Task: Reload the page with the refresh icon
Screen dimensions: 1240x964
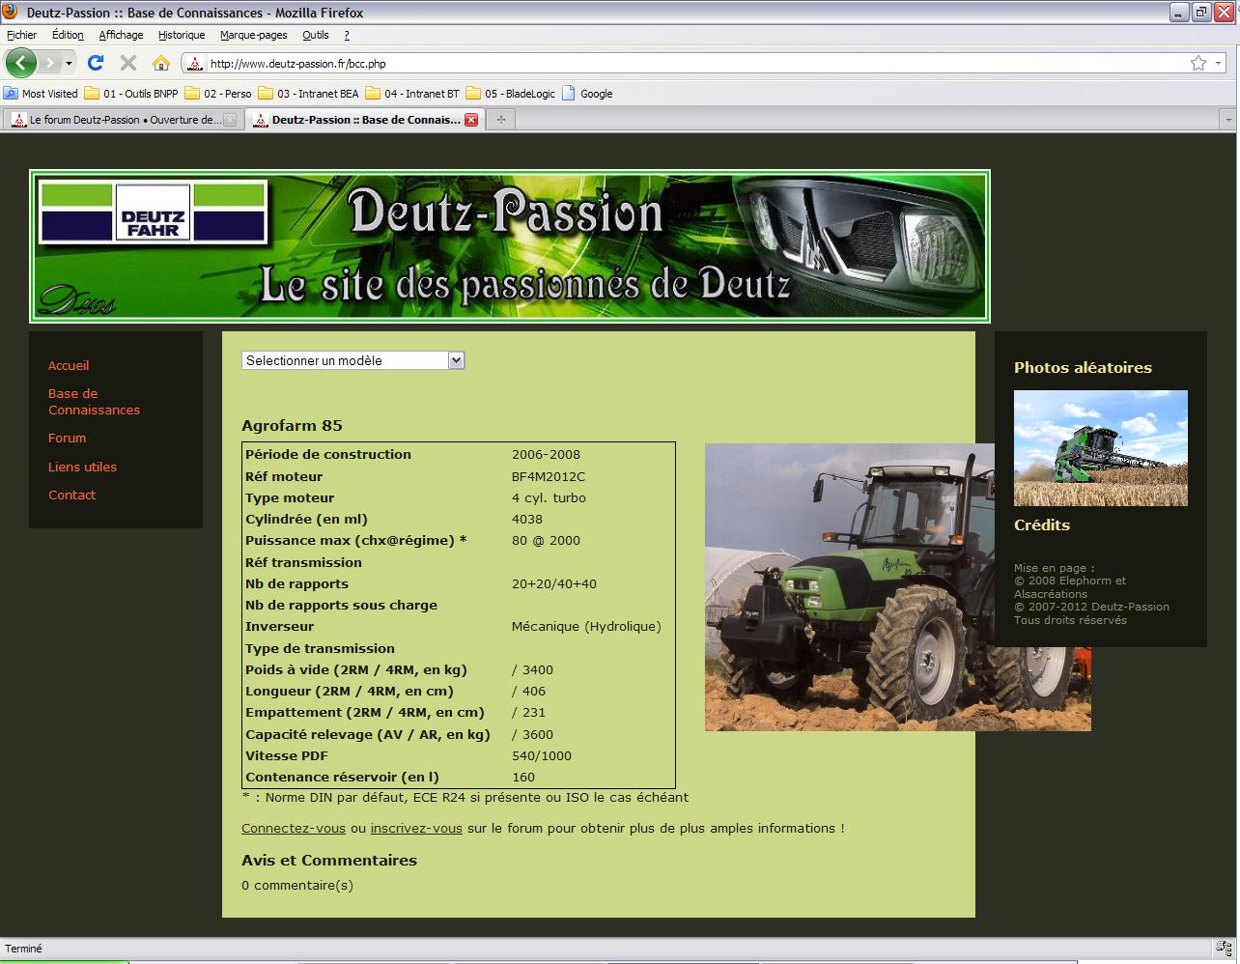Action: (95, 63)
